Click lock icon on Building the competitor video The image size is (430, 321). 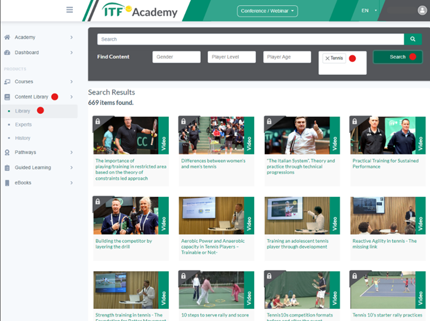pos(98,201)
